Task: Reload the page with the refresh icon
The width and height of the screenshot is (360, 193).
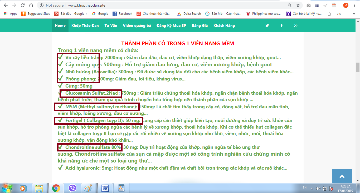Action: click(23, 5)
